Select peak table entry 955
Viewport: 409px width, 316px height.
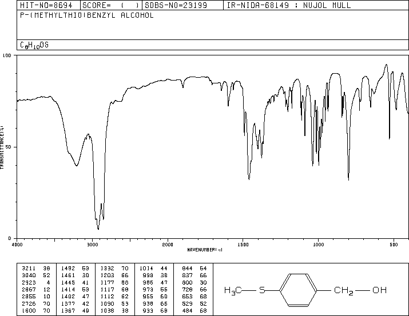[x=148, y=297]
